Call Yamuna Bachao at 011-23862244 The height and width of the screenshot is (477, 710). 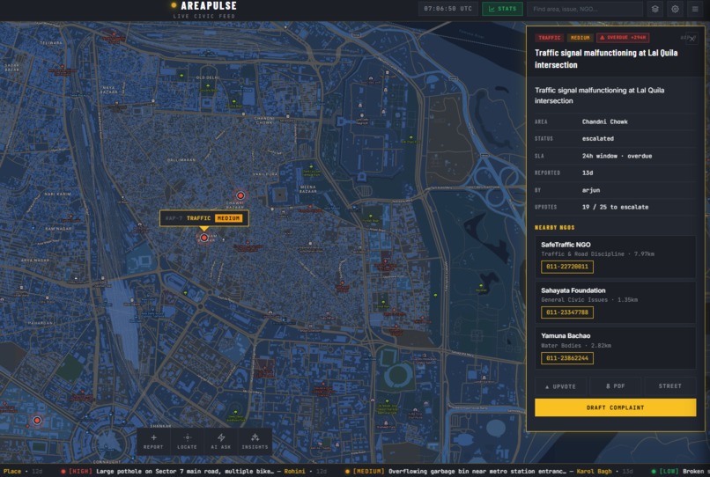tap(567, 358)
